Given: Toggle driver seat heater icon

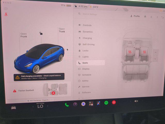Looking at the screenshot, I should [130, 52].
